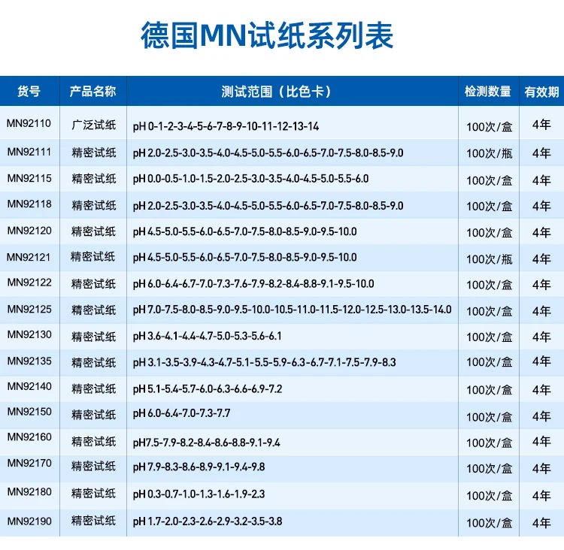
Task: Click 4年 in the MN92110 row
Action: pyautogui.click(x=541, y=125)
